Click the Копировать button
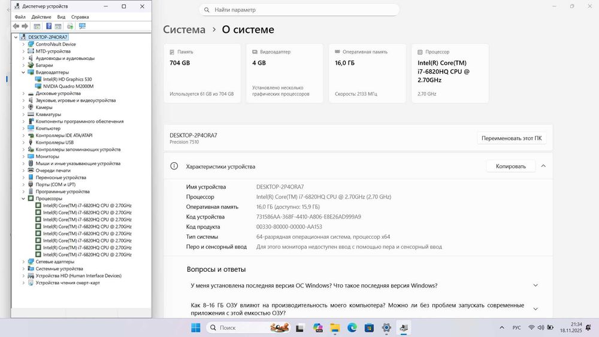 511,166
